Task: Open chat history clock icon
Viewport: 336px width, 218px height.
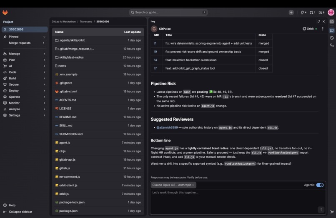Action: 332,38
